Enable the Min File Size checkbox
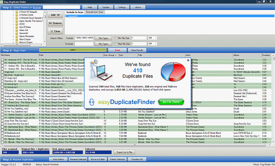 click(x=116, y=38)
